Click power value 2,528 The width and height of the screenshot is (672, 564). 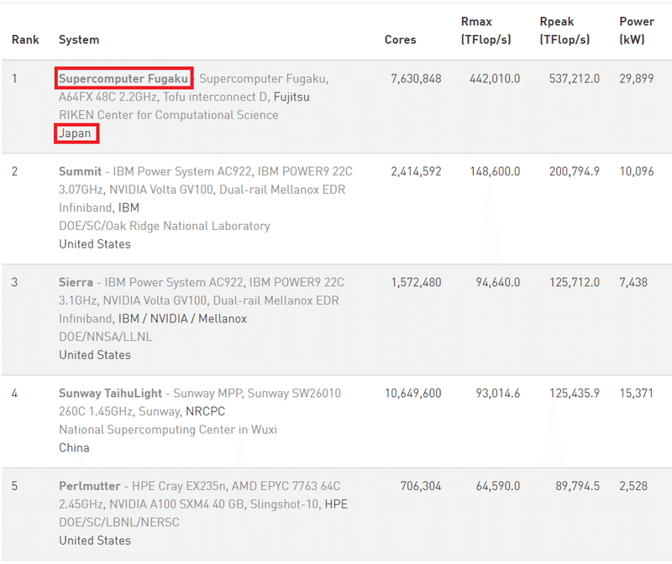point(633,486)
